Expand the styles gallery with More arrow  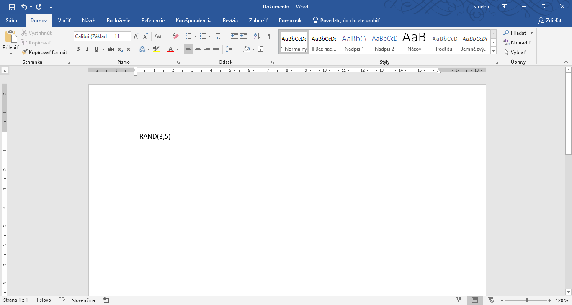493,50
